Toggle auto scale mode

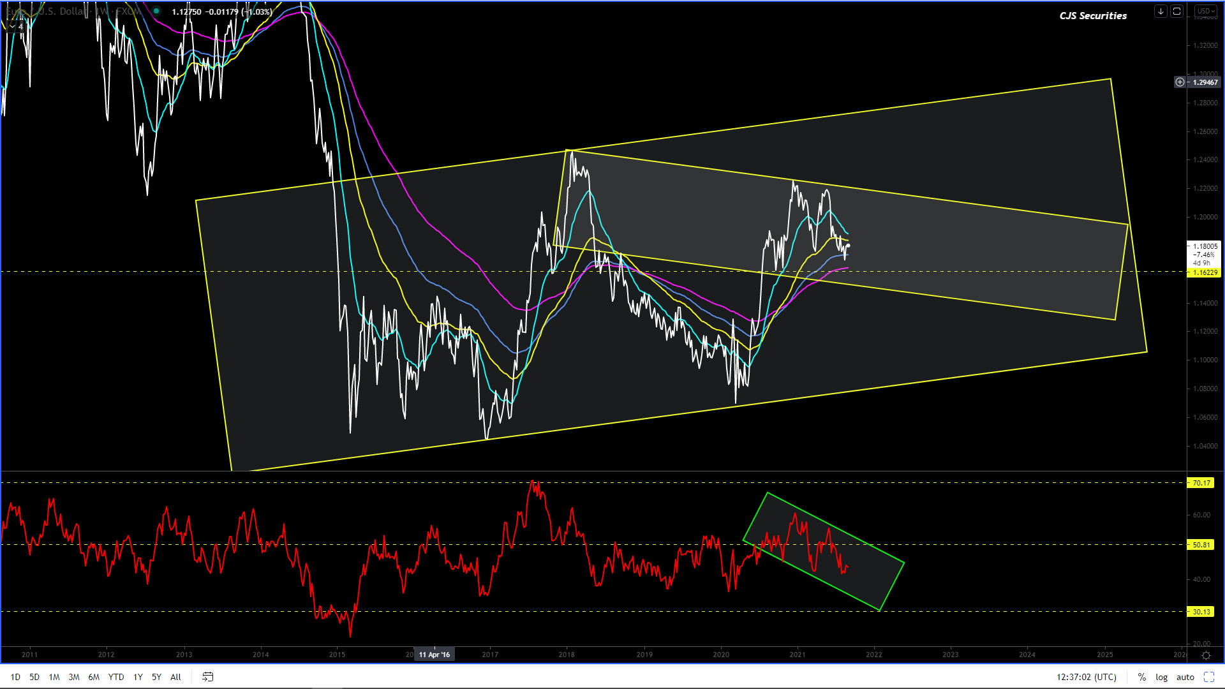point(1185,677)
